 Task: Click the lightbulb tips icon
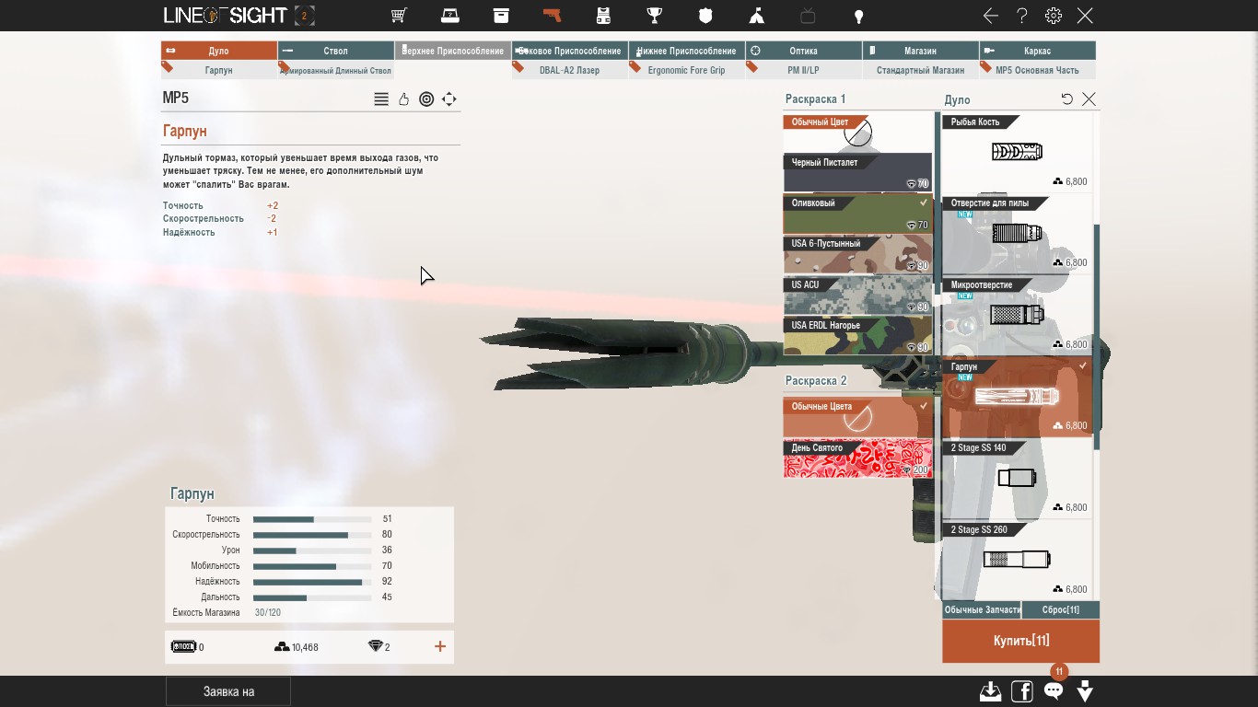858,16
